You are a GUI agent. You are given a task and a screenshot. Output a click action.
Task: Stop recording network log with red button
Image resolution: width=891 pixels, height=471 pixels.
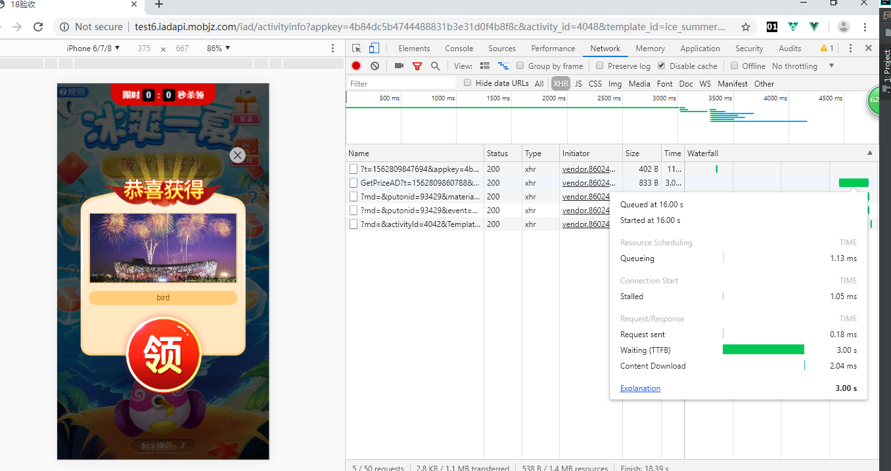coord(356,66)
